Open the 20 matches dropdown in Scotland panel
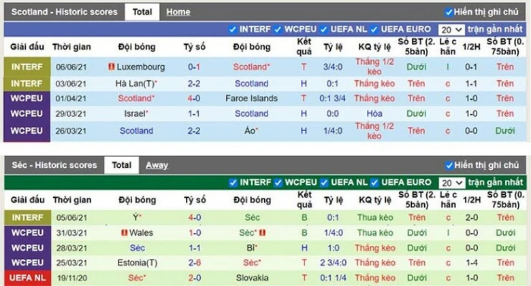 click(451, 30)
